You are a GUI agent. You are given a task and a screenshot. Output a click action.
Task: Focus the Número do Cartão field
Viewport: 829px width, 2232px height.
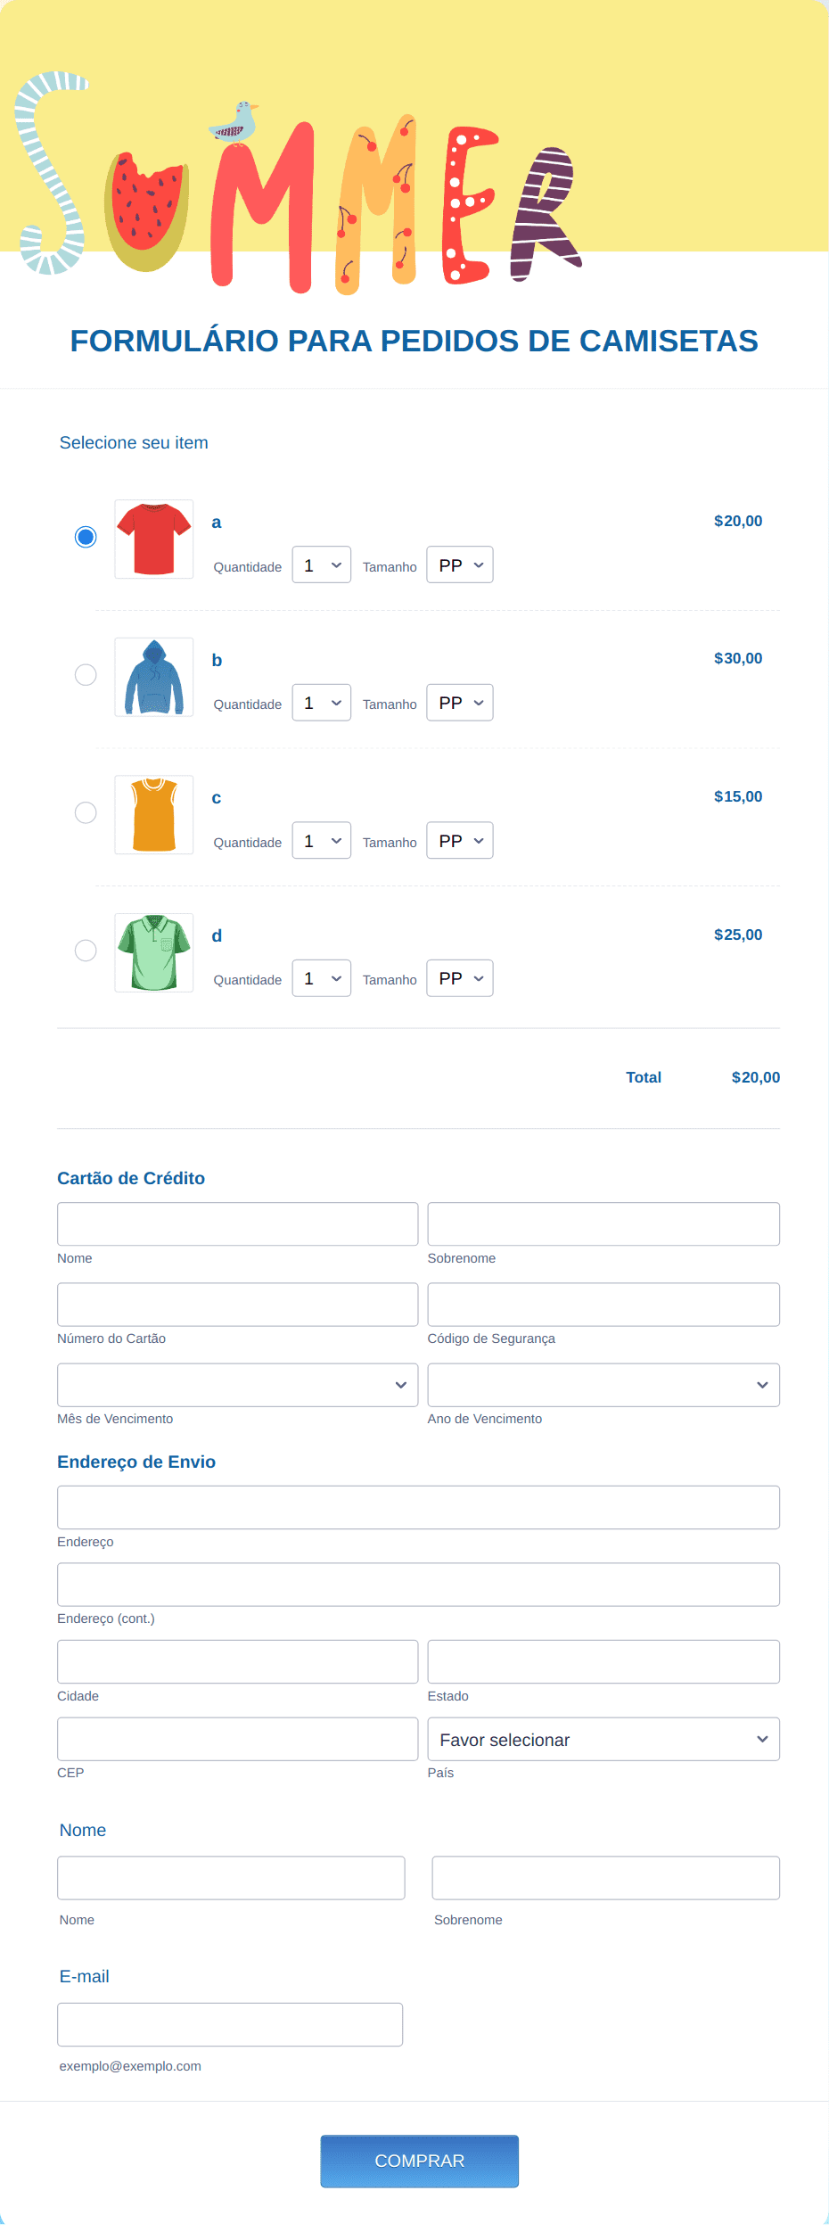(237, 1305)
